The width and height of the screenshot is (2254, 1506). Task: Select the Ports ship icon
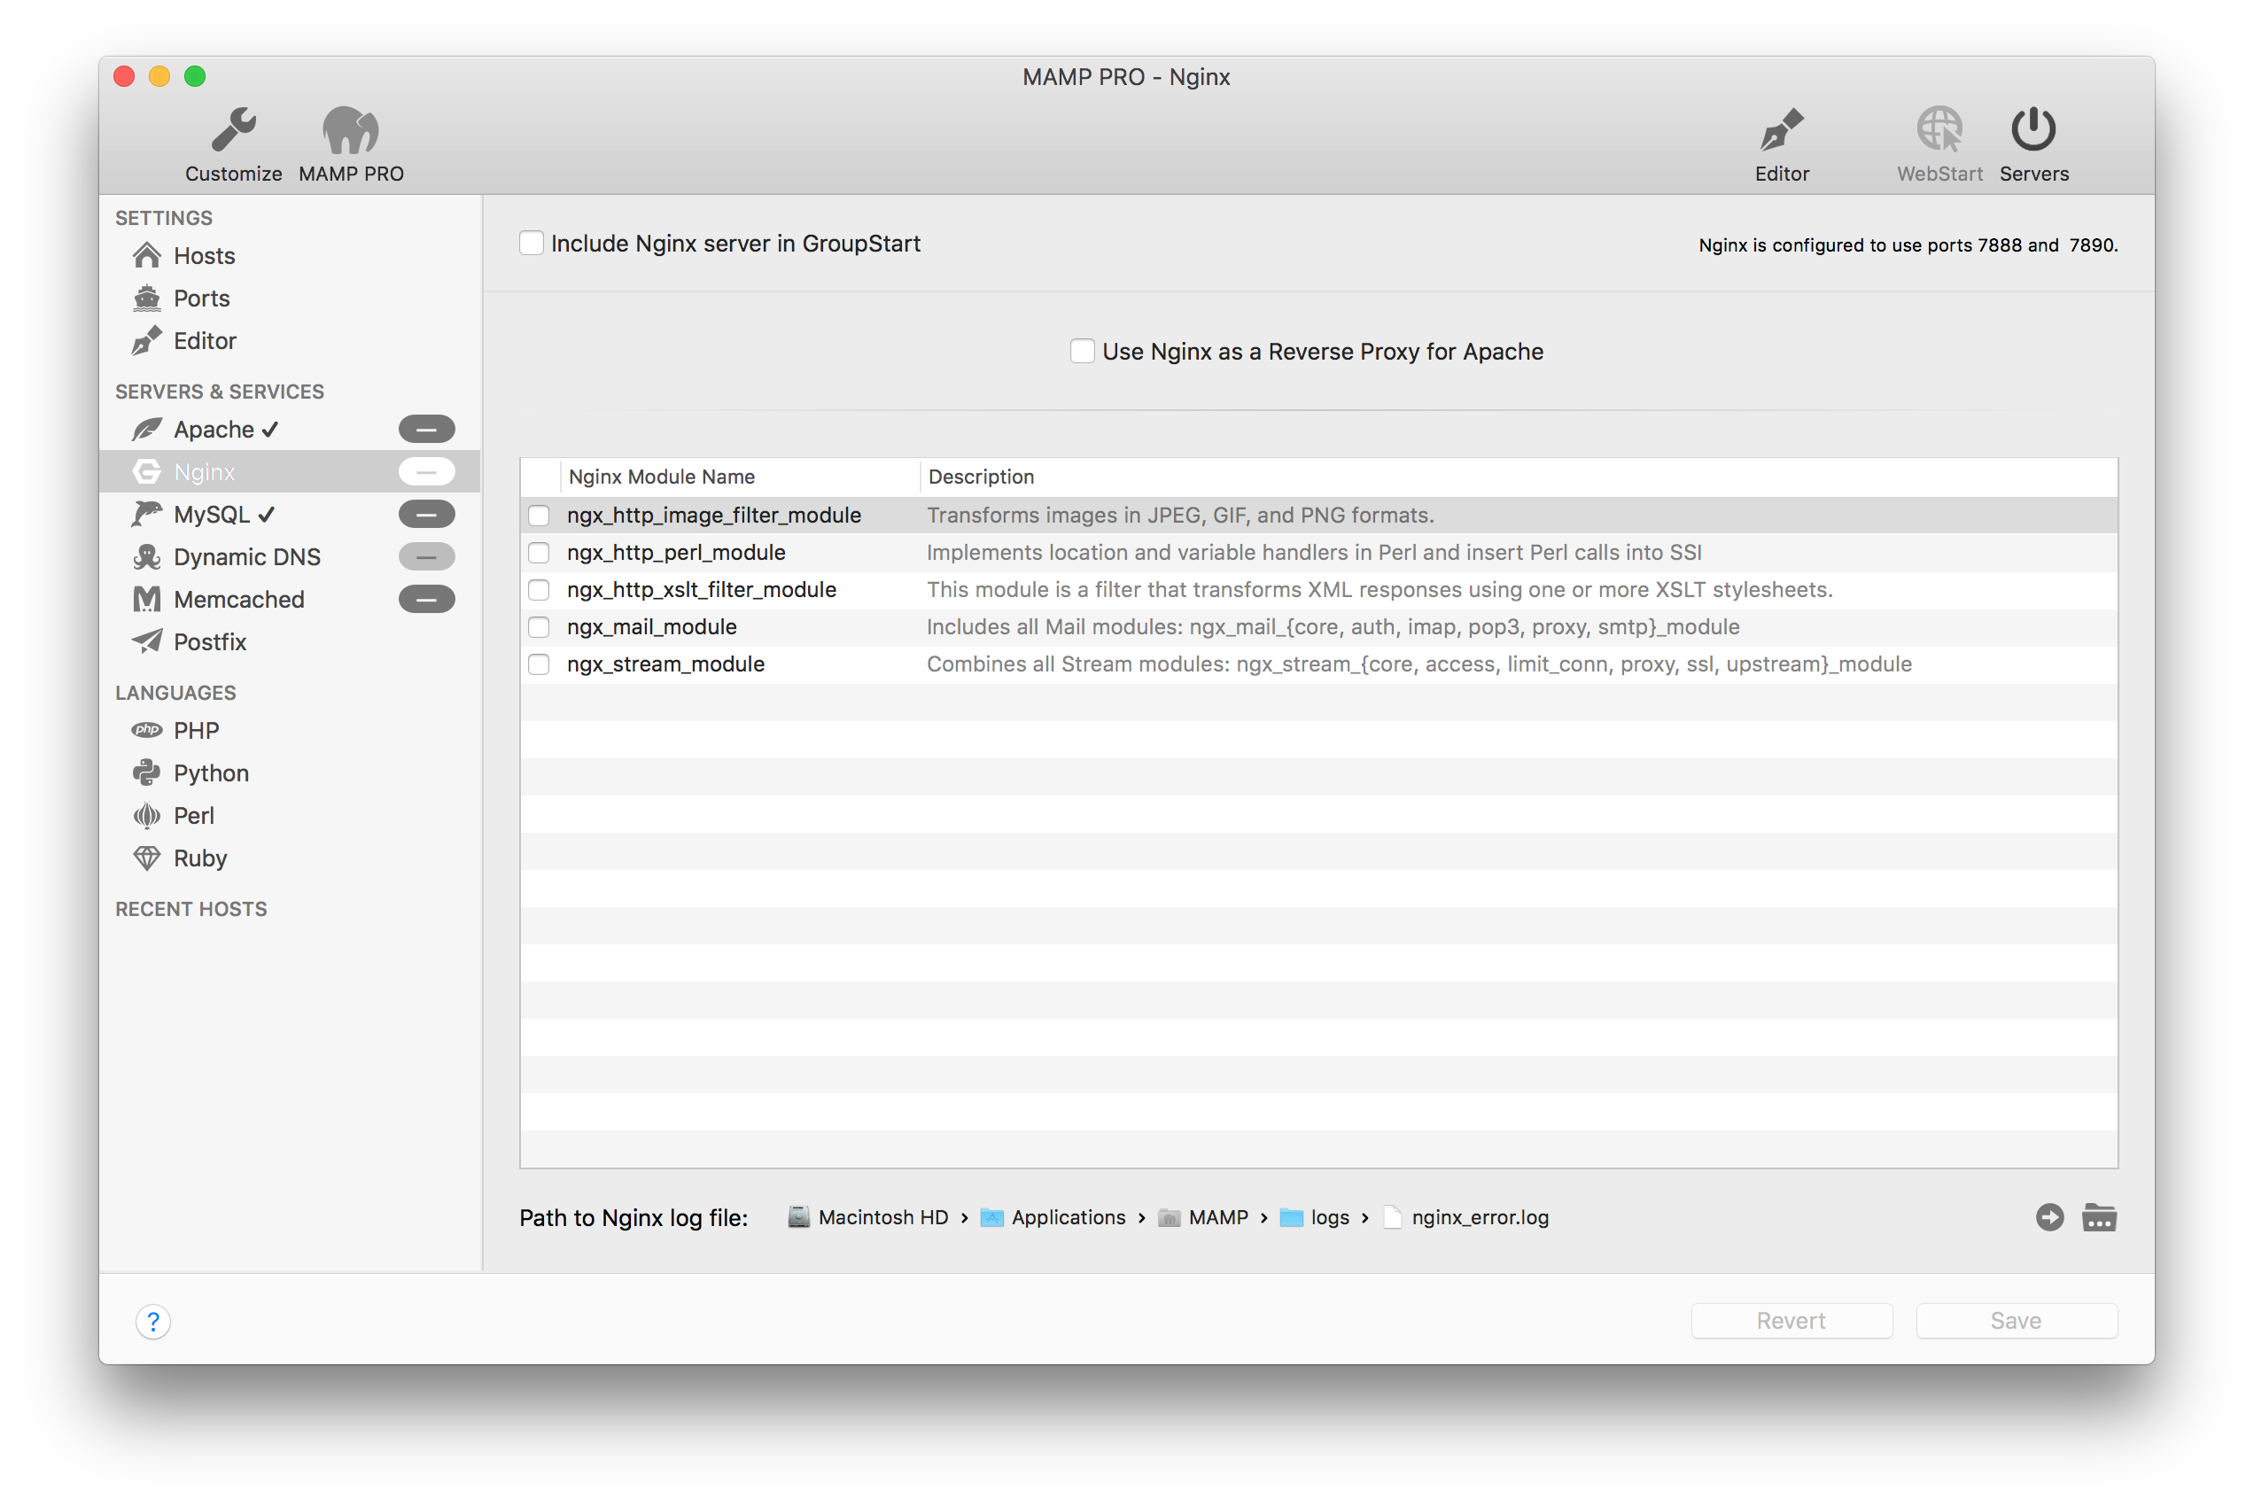(147, 298)
